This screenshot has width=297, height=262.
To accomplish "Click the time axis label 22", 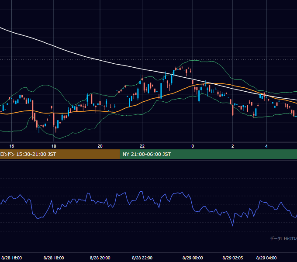I will point(142,146).
